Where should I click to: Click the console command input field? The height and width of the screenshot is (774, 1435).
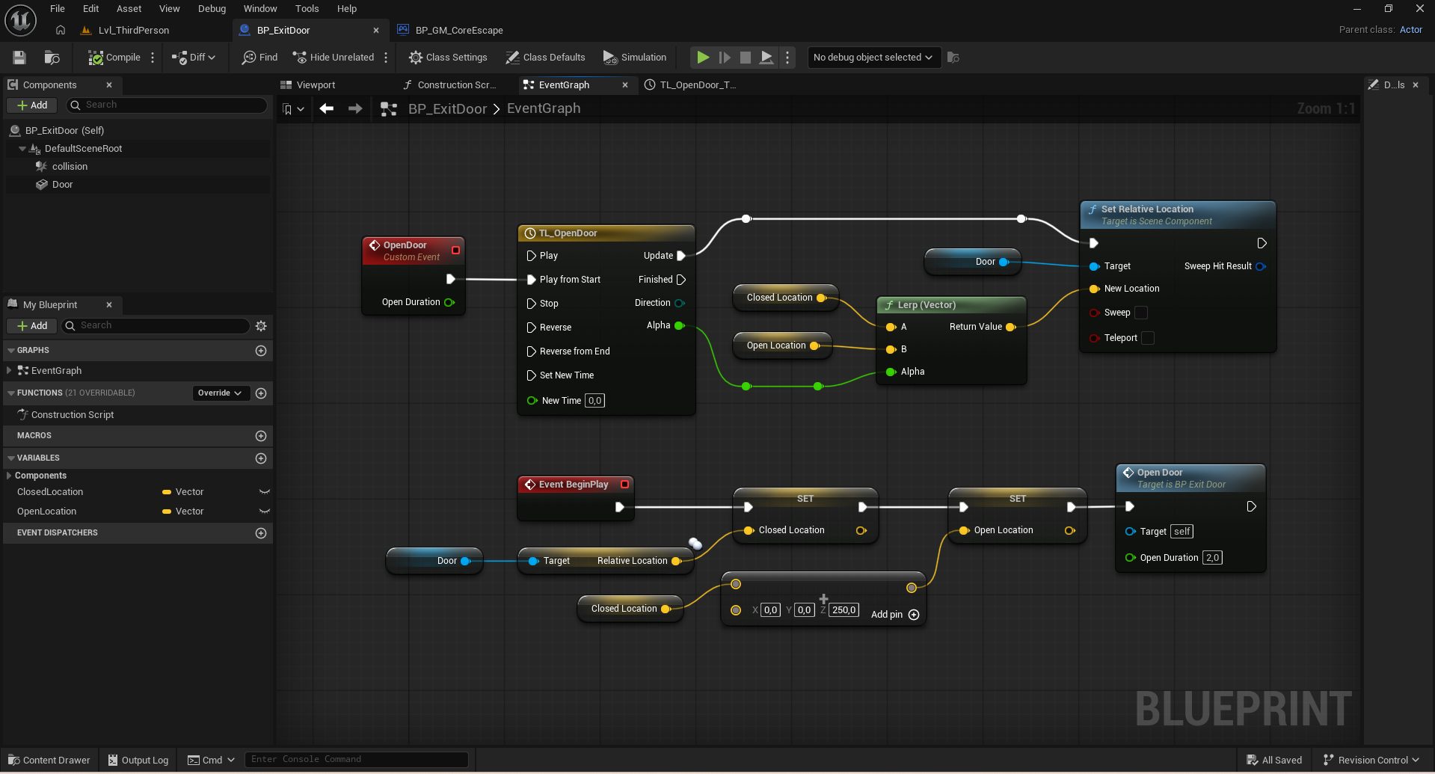tap(357, 760)
